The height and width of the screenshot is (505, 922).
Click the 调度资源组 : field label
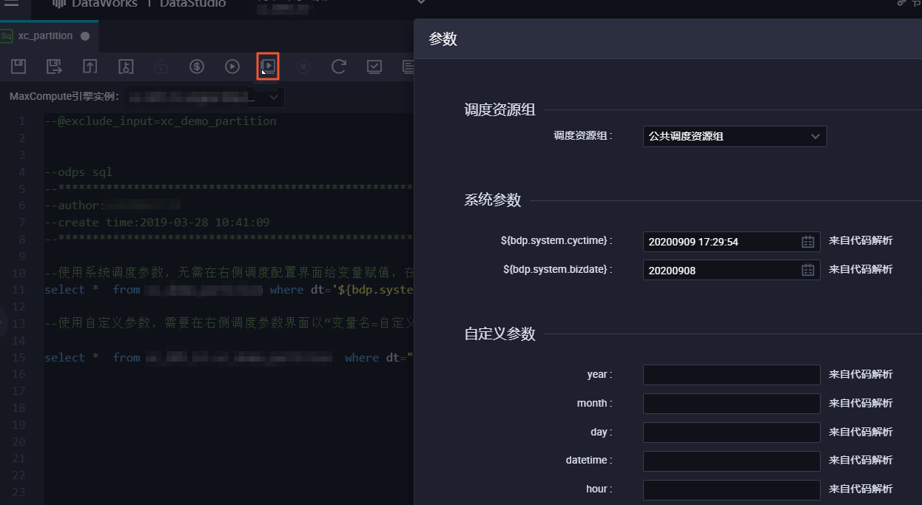583,136
